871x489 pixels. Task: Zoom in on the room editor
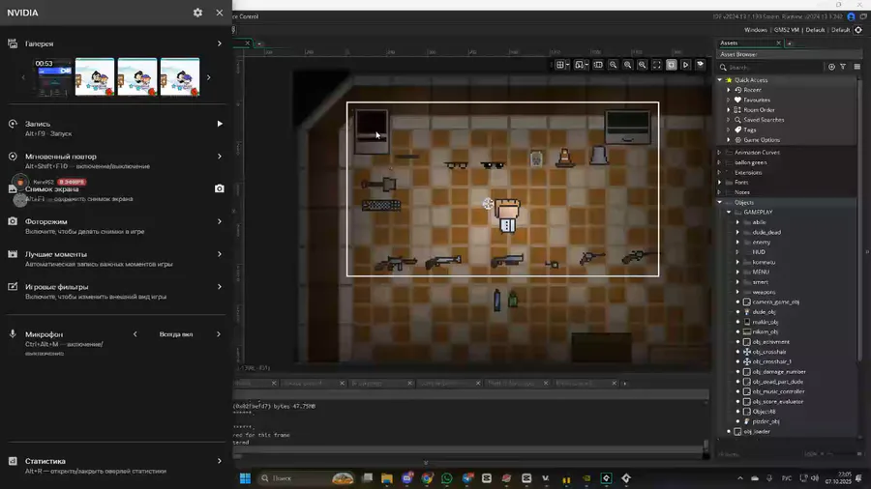643,65
